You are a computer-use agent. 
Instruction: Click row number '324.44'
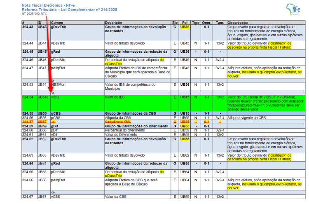click(x=28, y=43)
